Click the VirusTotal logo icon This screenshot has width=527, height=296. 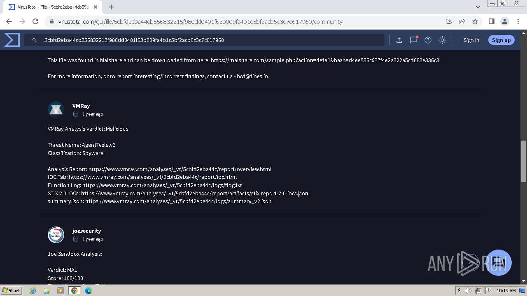(x=12, y=40)
